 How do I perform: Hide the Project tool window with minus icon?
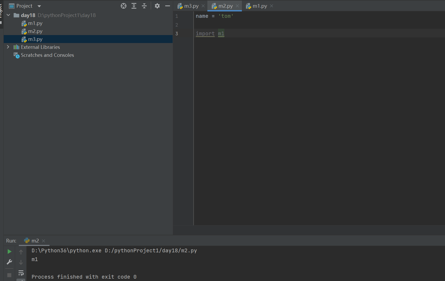[x=168, y=6]
